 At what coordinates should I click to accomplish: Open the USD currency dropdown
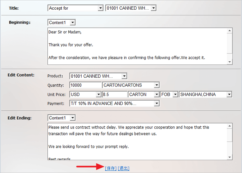pyautogui.click(x=85, y=94)
